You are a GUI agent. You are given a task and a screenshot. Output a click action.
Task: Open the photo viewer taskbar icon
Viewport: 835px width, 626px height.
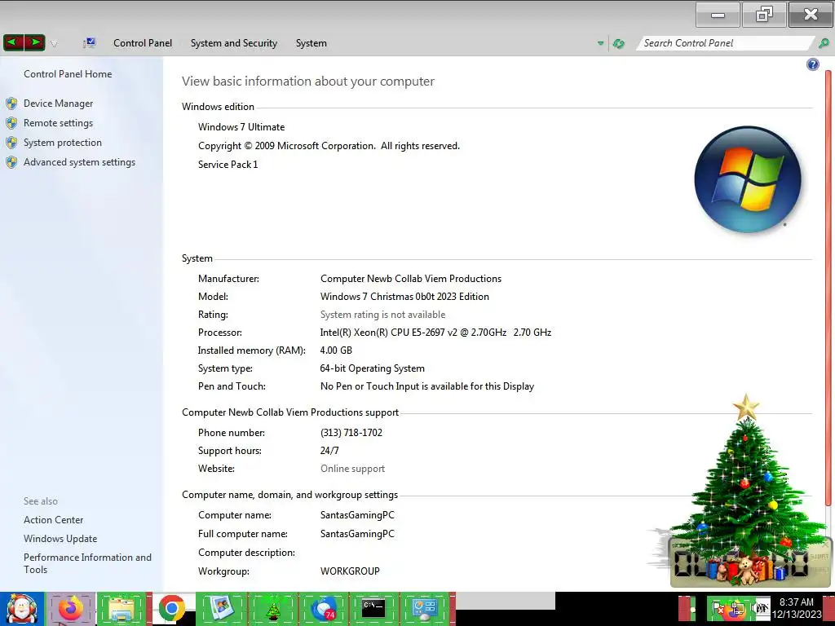[x=221, y=609]
